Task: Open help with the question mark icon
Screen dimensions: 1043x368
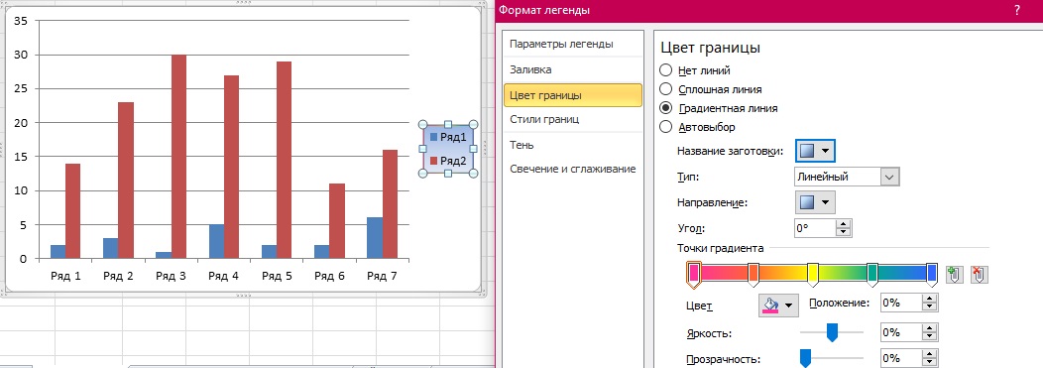Action: click(x=1017, y=10)
